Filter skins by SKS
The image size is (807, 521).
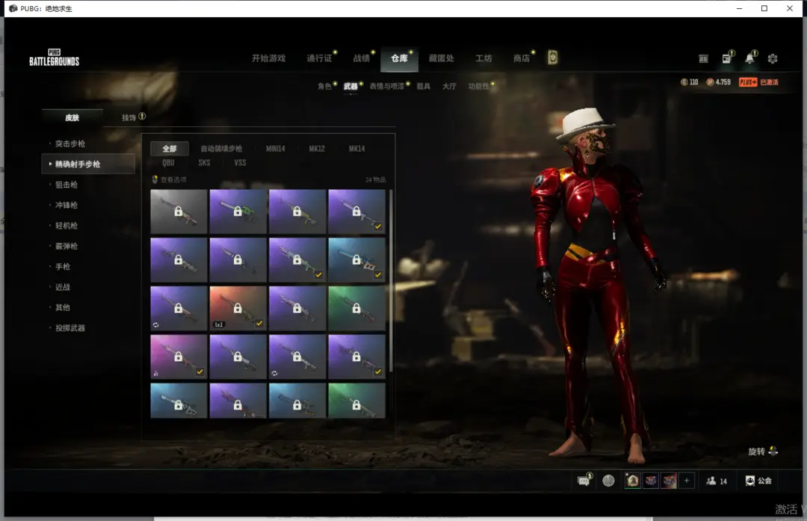tap(204, 163)
